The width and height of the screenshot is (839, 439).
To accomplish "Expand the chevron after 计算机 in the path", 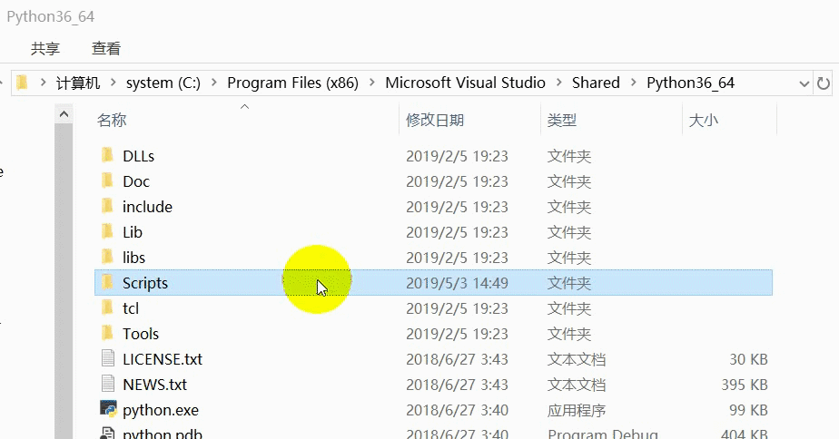I will click(x=113, y=83).
